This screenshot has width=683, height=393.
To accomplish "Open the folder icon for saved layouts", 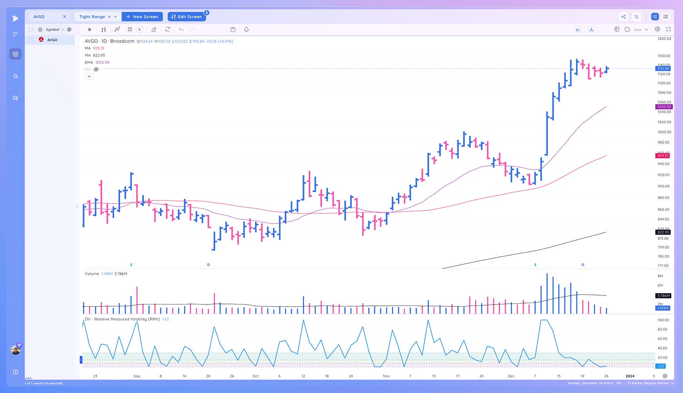I will (627, 30).
